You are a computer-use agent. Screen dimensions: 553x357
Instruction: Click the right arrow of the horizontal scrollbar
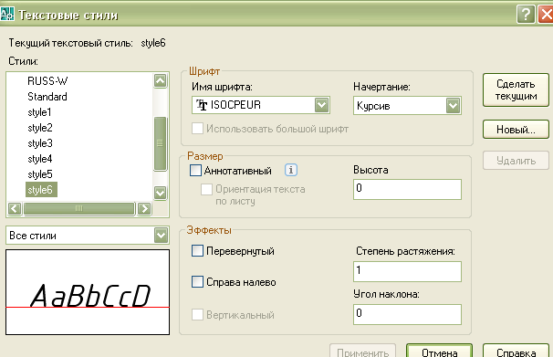(144, 208)
